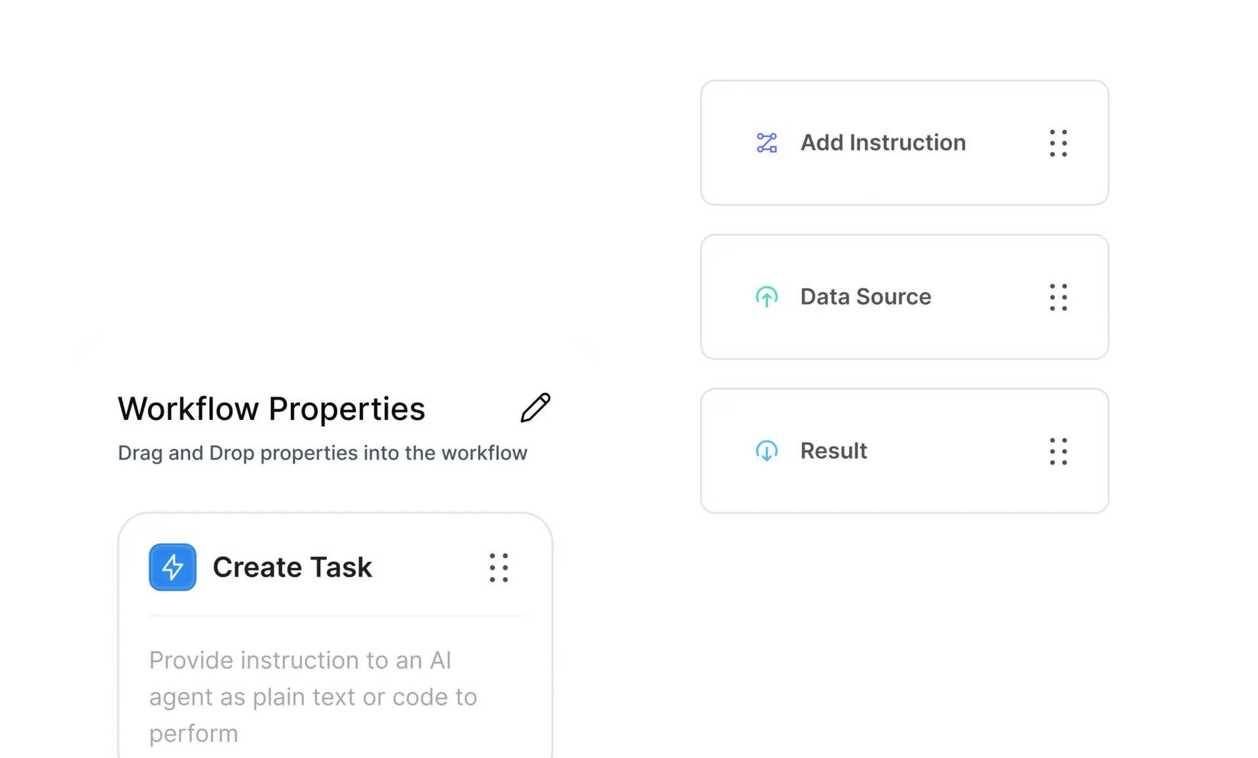The width and height of the screenshot is (1258, 758).
Task: Click the instruction description text in Create Task
Action: click(x=313, y=697)
